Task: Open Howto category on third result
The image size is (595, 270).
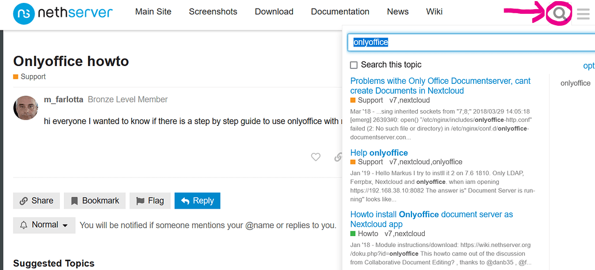Action: (x=364, y=234)
